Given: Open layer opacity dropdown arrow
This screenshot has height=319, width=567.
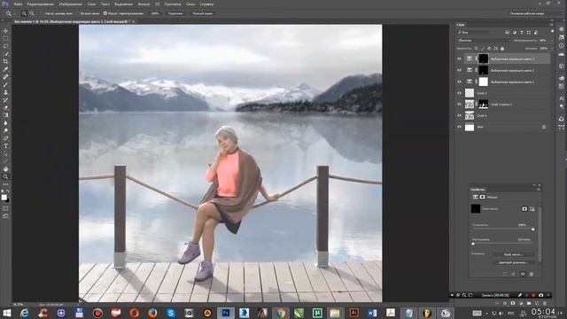Looking at the screenshot, I should 551,41.
